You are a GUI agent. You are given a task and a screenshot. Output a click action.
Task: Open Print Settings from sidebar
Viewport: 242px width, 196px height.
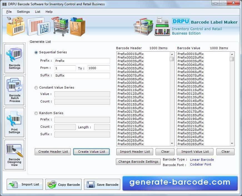[14, 122]
